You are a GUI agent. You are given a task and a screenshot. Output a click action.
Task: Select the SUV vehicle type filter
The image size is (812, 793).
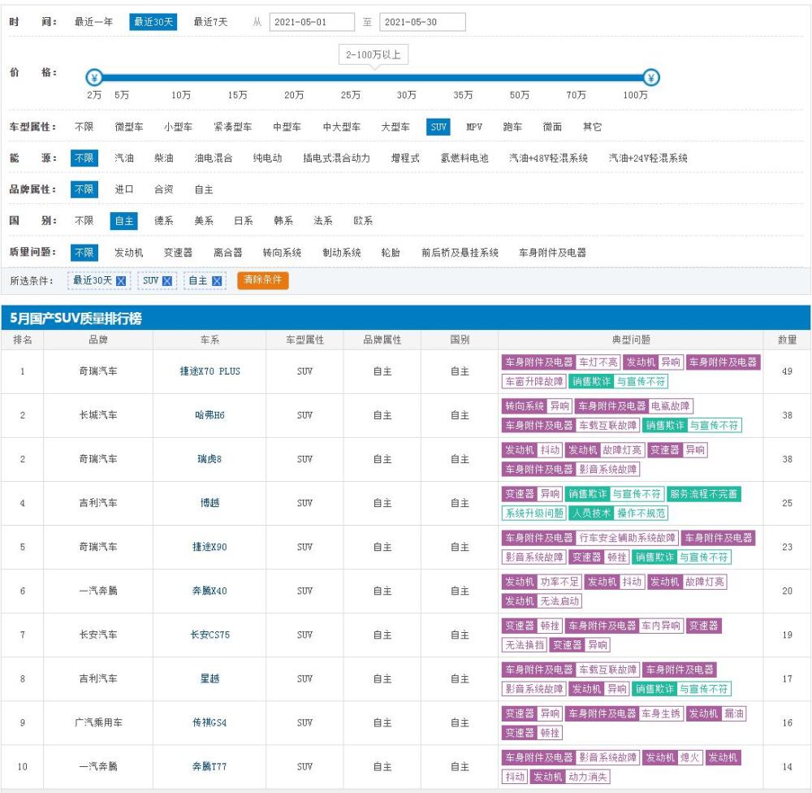coord(438,127)
